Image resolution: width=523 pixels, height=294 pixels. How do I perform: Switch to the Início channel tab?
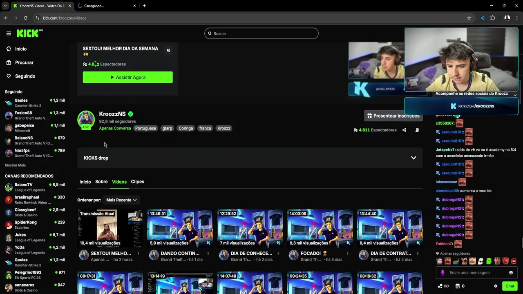coord(85,182)
